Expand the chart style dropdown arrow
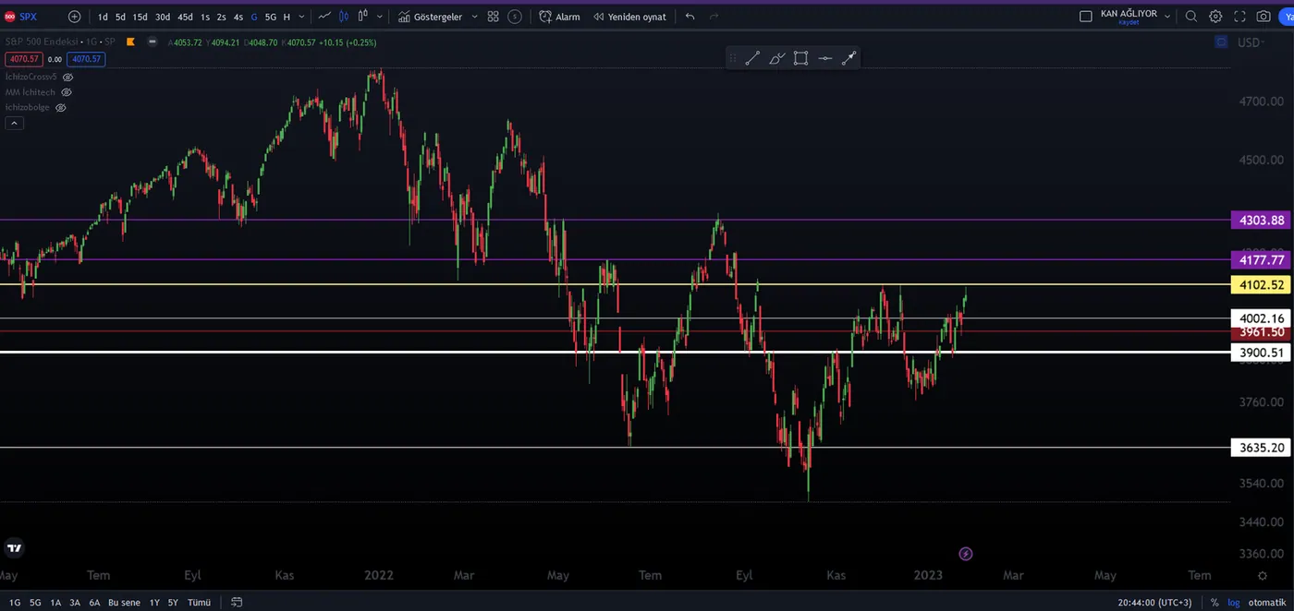The height and width of the screenshot is (611, 1294). coord(380,17)
